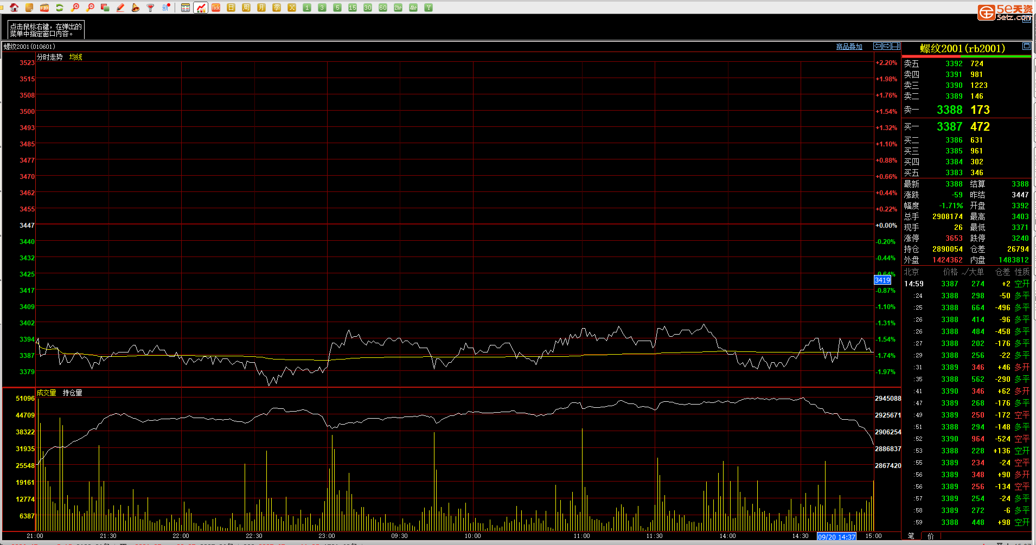Switch to the 价 tab
Viewport: 1036px width, 545px height.
931,536
